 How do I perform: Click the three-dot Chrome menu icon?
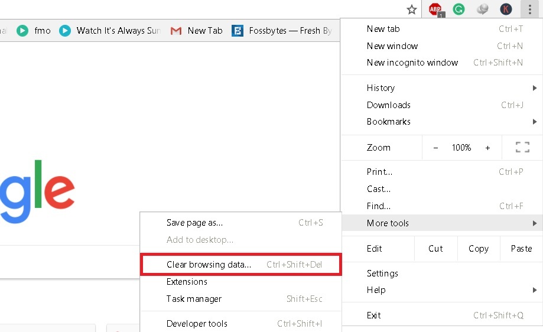pos(529,9)
